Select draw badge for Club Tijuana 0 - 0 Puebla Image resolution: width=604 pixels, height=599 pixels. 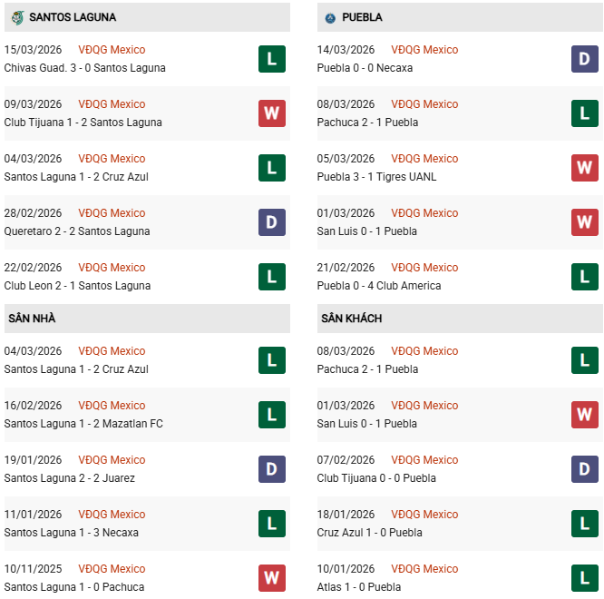point(585,469)
